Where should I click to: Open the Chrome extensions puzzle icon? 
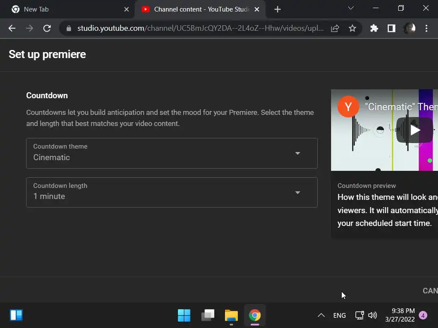click(374, 28)
